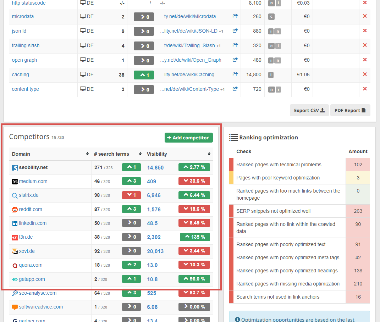Click the reddit.com favicon
This screenshot has width=380, height=322.
click(15, 210)
